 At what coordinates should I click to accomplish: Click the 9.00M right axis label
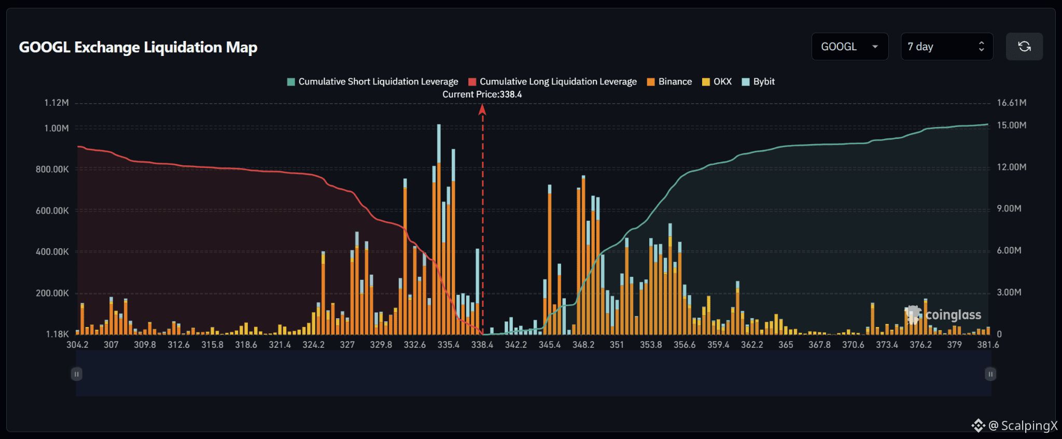[1009, 208]
